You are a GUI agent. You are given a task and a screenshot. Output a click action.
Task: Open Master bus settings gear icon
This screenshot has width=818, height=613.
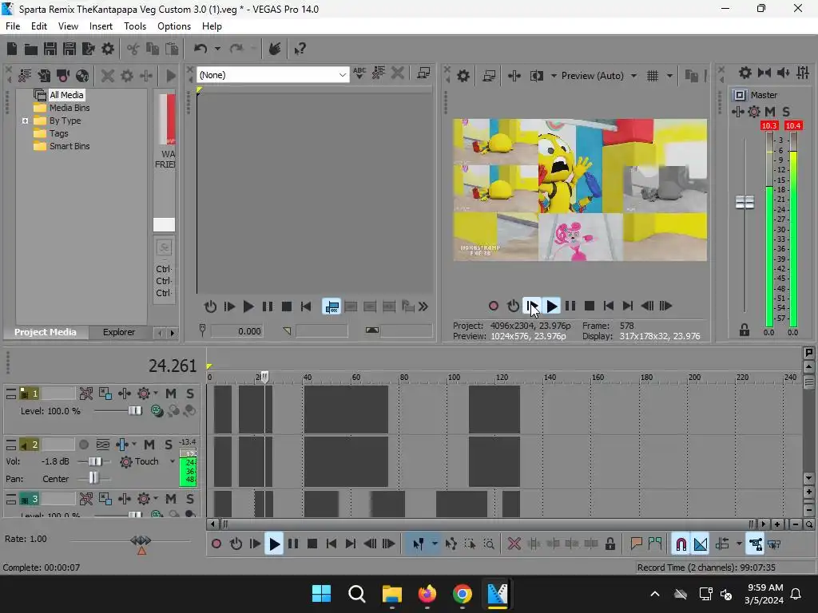745,73
